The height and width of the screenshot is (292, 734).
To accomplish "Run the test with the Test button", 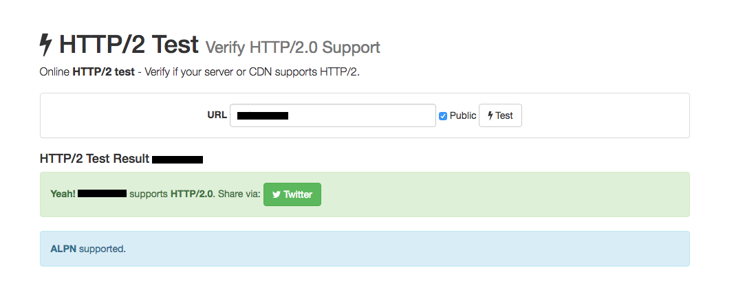I will [x=500, y=115].
